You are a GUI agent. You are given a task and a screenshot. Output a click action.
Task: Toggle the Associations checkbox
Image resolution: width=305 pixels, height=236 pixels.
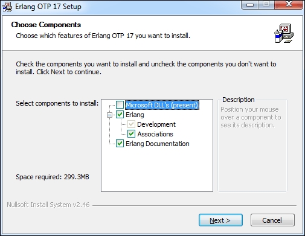(x=131, y=134)
